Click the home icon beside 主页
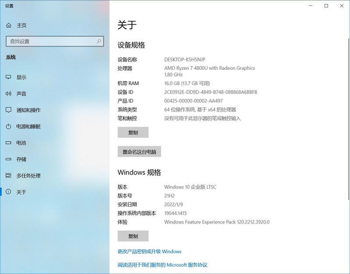This screenshot has height=274, width=350. pyautogui.click(x=8, y=25)
